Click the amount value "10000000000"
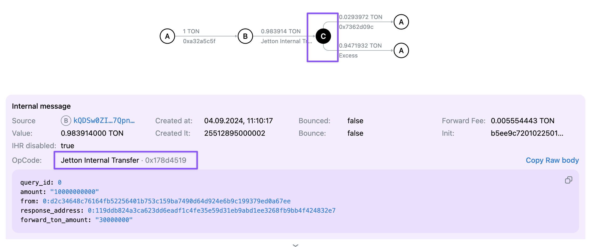The height and width of the screenshot is (247, 590). click(x=75, y=192)
